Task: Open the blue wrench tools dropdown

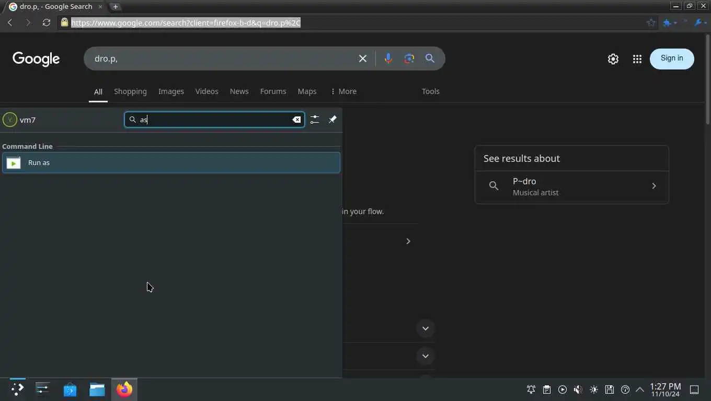Action: coord(700,22)
